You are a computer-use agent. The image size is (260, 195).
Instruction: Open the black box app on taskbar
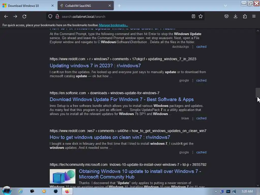click(x=32, y=191)
